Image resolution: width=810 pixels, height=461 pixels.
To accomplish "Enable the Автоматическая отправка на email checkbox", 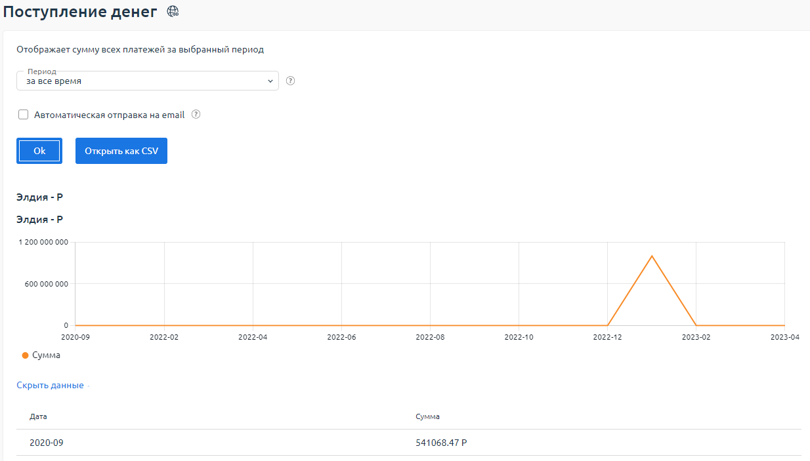I will pos(24,115).
